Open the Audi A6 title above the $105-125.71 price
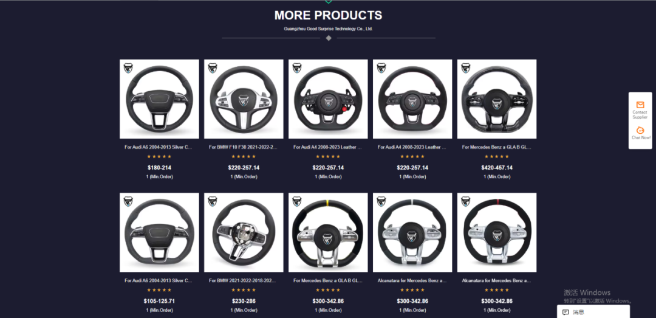656x318 pixels. point(159,281)
